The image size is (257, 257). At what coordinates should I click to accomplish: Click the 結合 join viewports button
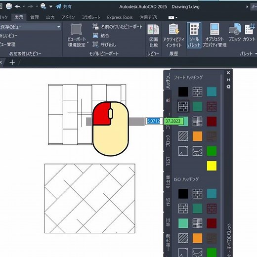point(101,36)
